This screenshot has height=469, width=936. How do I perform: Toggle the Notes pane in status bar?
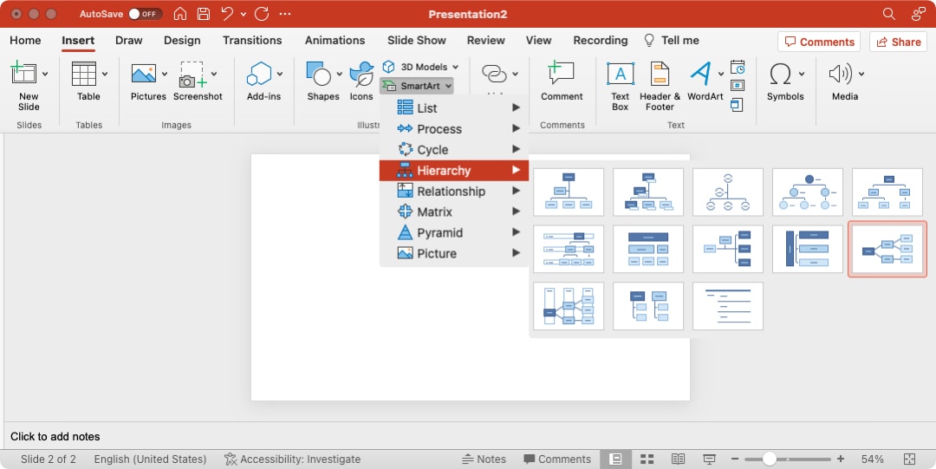pos(484,459)
